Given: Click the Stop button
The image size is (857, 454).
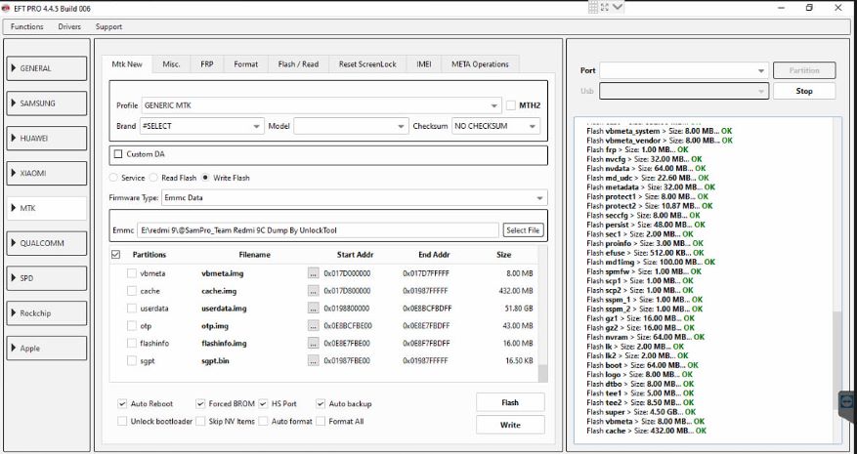Looking at the screenshot, I should click(x=804, y=91).
